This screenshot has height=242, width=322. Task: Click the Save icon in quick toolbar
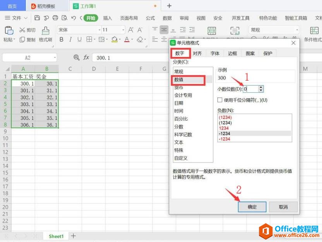tap(37, 18)
